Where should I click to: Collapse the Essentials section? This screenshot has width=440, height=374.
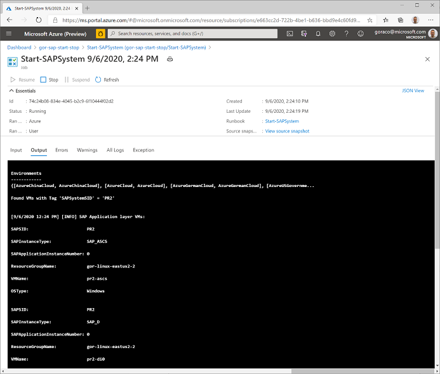coord(22,91)
